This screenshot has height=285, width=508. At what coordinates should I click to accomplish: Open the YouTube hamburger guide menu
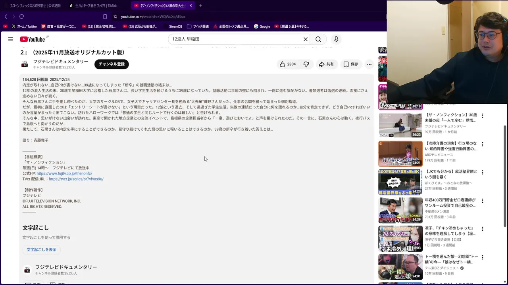click(11, 39)
